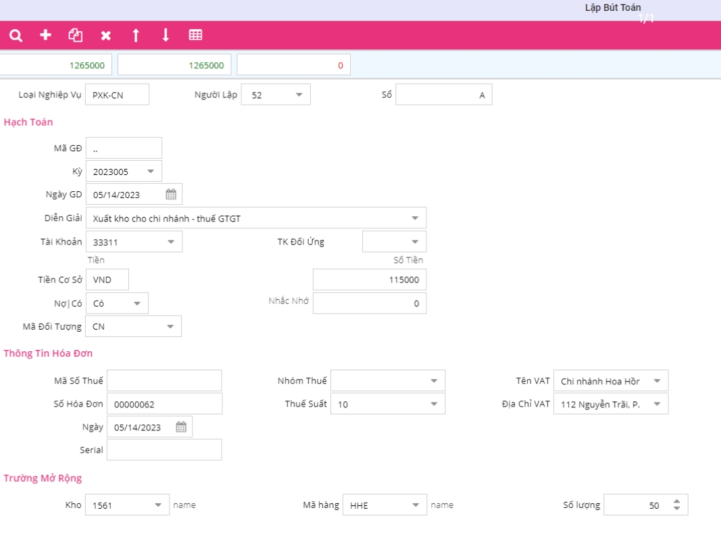Screen dimensions: 721x558
Task: Add a new entry with plus icon
Action: pos(45,35)
